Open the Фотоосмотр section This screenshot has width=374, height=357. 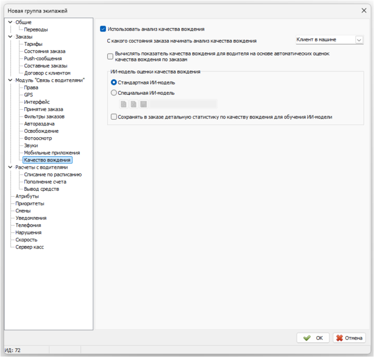tap(38, 138)
